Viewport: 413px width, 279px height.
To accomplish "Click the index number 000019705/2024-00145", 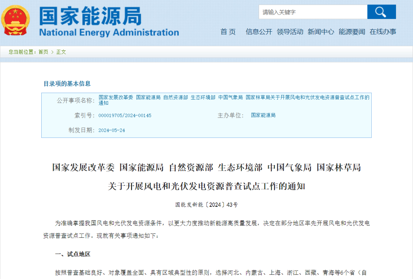I will point(125,115).
